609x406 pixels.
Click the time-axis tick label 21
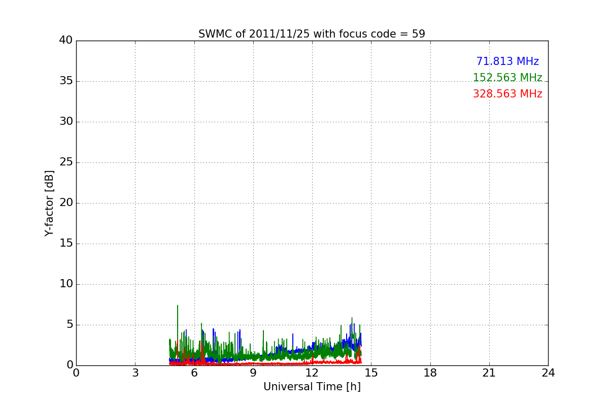[x=489, y=373]
